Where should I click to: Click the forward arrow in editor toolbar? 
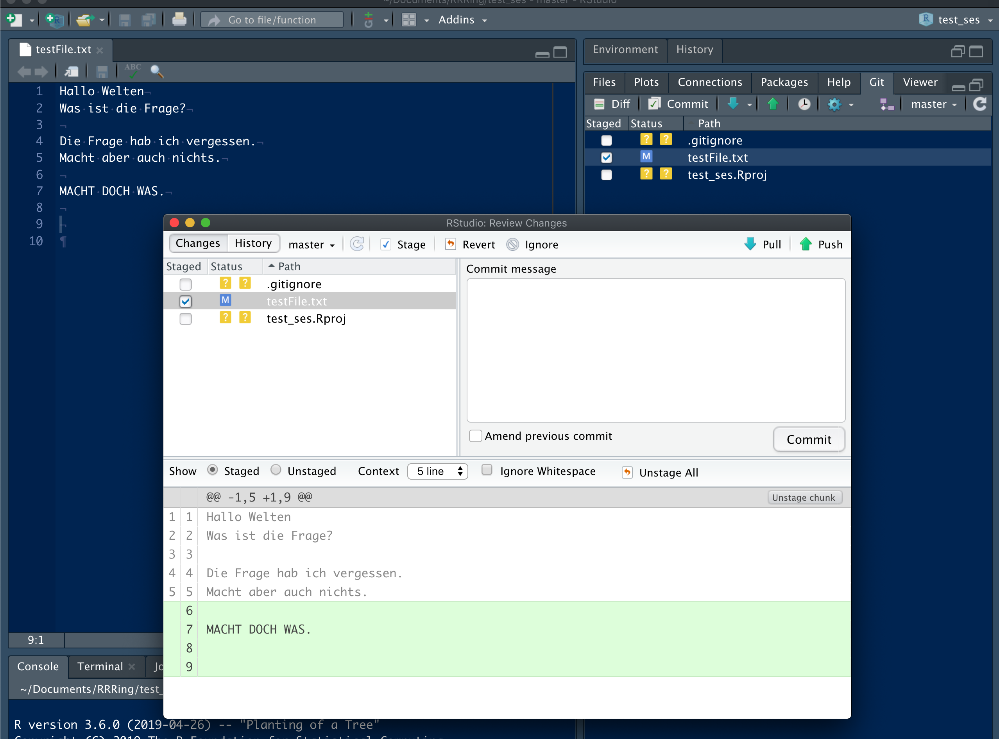tap(41, 71)
